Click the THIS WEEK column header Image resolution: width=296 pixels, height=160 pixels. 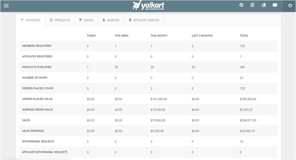(121, 36)
